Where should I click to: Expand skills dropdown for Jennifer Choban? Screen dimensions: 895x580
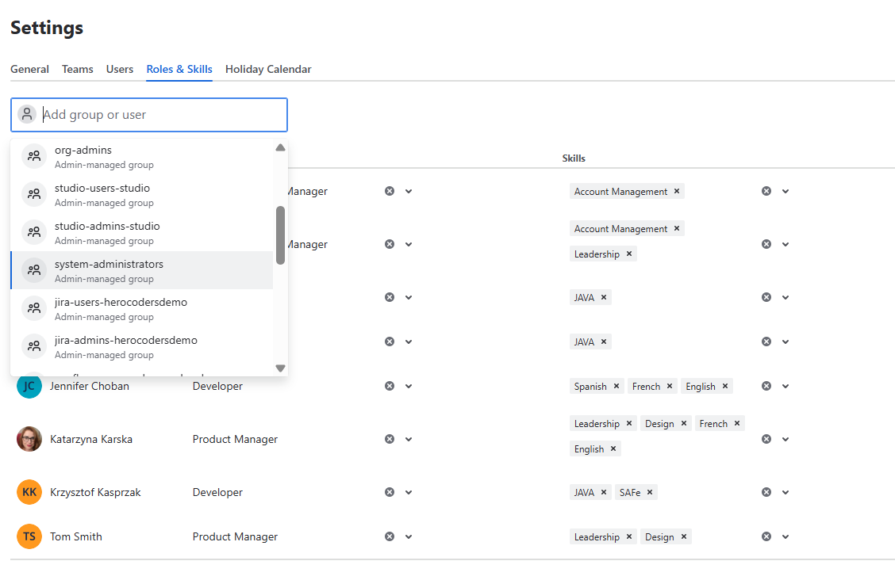pyautogui.click(x=786, y=387)
